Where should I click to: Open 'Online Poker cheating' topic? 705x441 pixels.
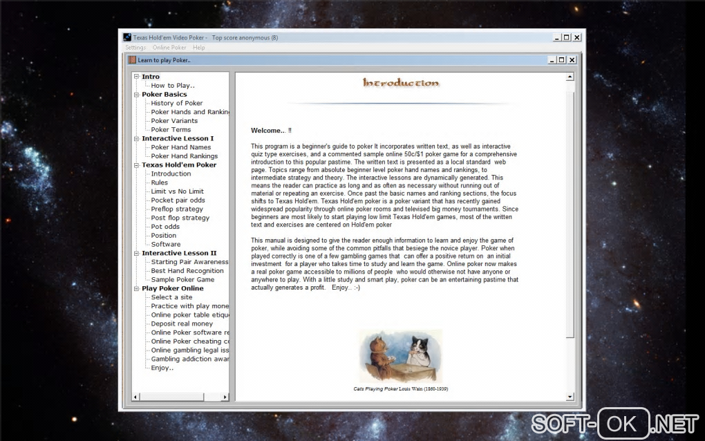(190, 341)
